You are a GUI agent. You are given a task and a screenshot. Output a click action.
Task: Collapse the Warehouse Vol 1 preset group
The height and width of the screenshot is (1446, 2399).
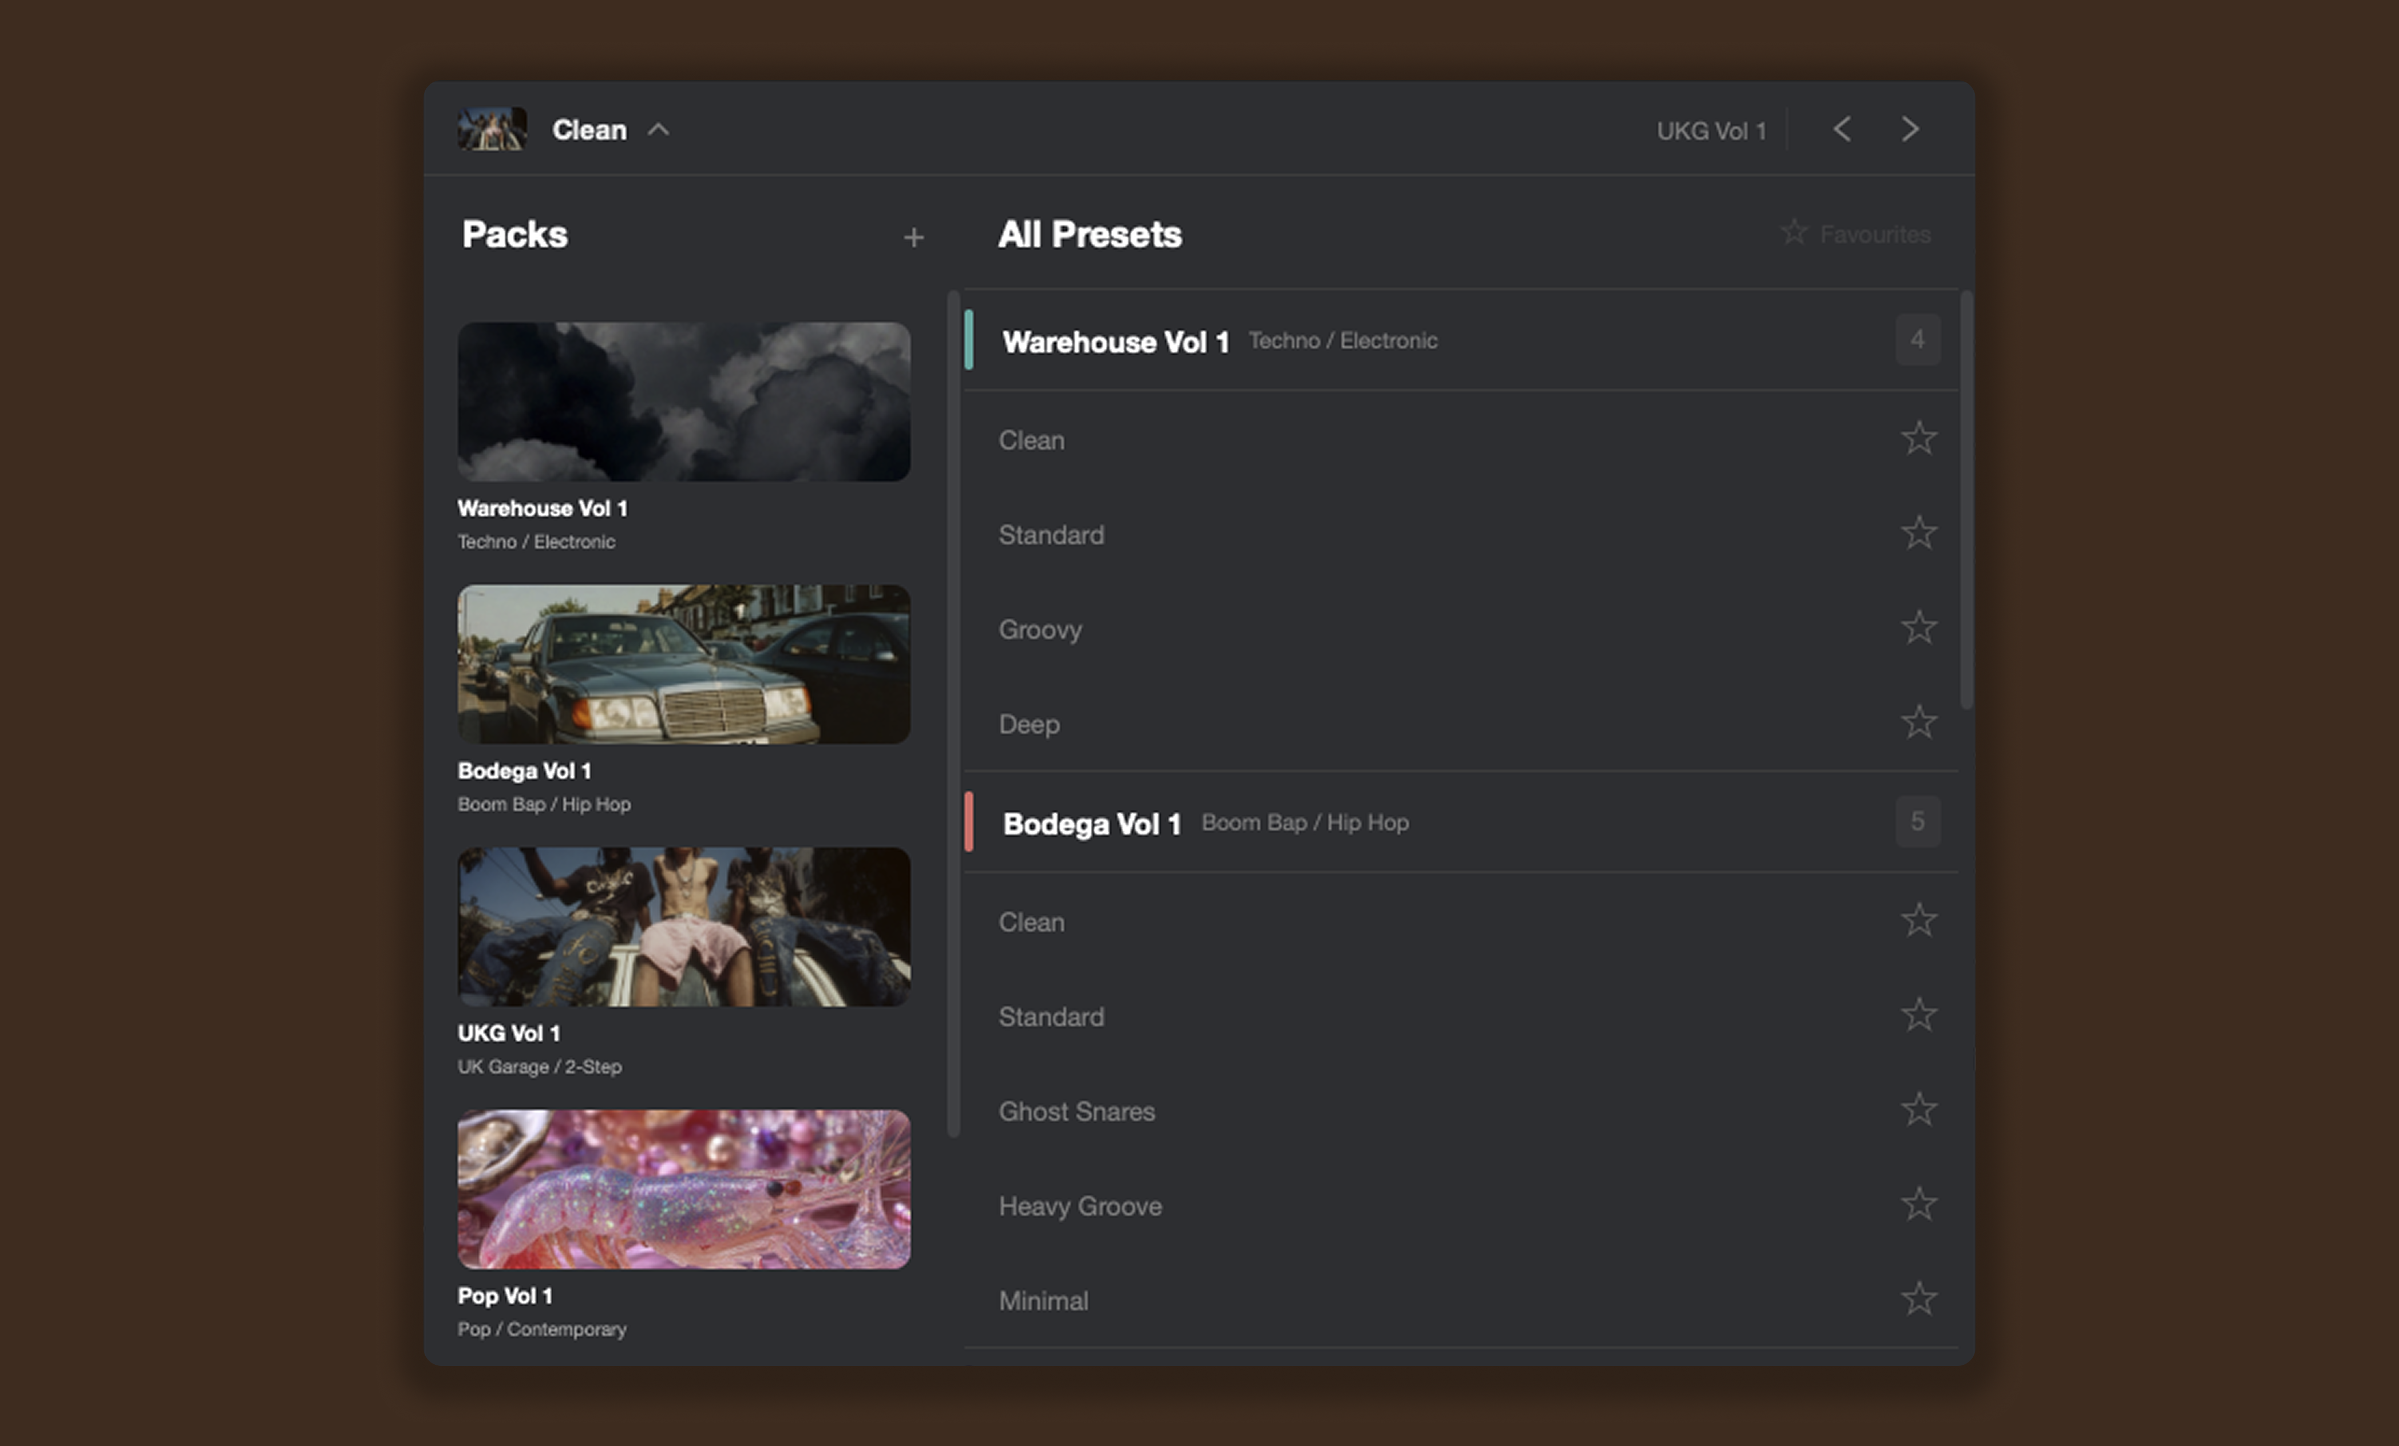pos(1115,341)
